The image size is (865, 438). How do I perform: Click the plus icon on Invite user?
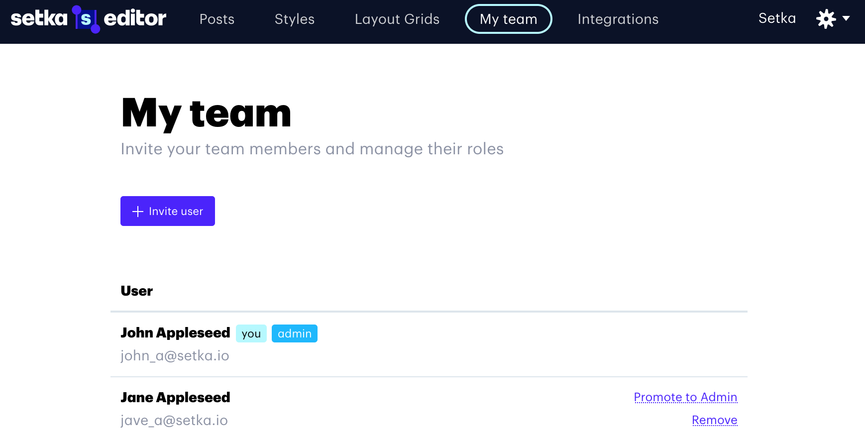click(x=138, y=212)
